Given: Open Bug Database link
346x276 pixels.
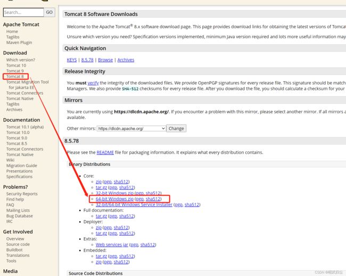Looking at the screenshot, I should pyautogui.click(x=19, y=216).
